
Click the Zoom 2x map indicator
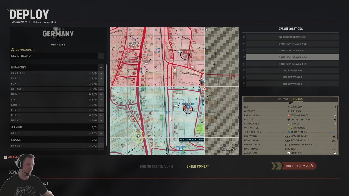coord(228,149)
